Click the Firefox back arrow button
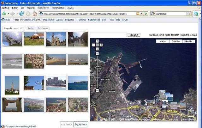Viewport: 202px width, 128px height. click(4, 14)
